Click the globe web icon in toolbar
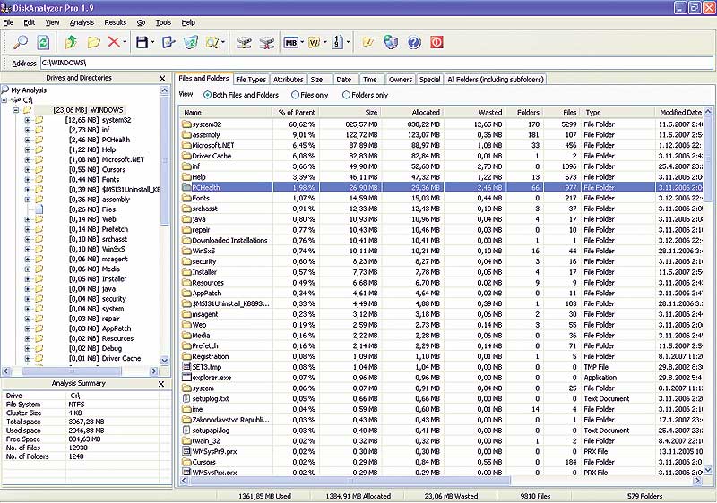The image size is (717, 503). coord(391,42)
